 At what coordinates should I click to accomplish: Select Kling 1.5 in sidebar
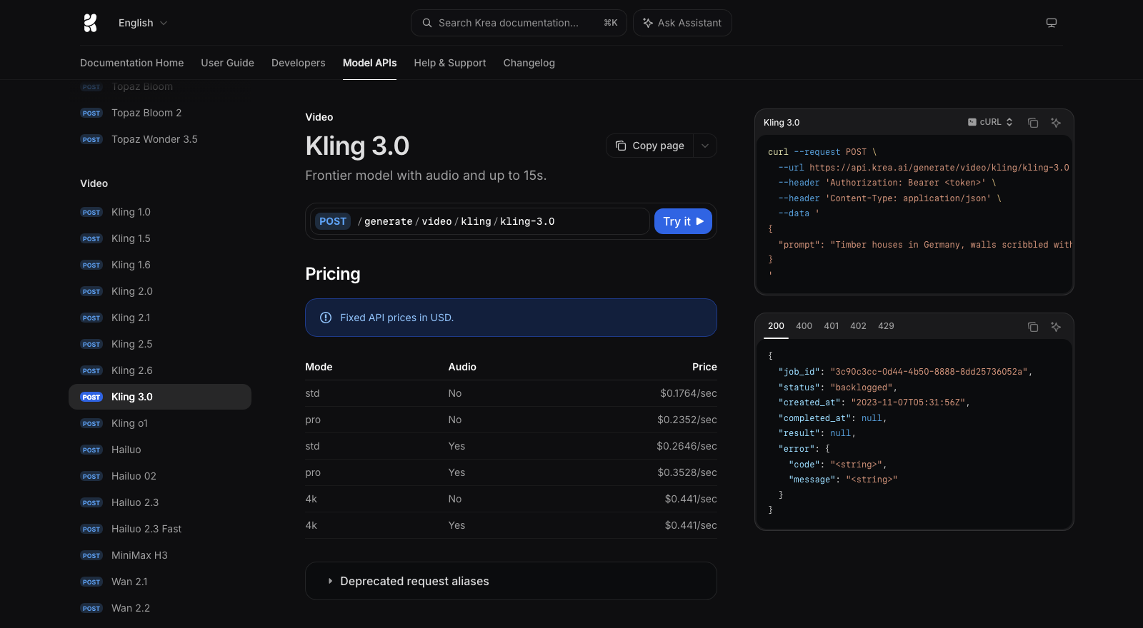click(x=160, y=238)
